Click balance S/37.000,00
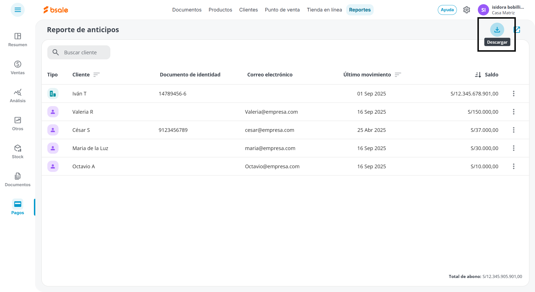This screenshot has width=535, height=292. tap(485, 130)
